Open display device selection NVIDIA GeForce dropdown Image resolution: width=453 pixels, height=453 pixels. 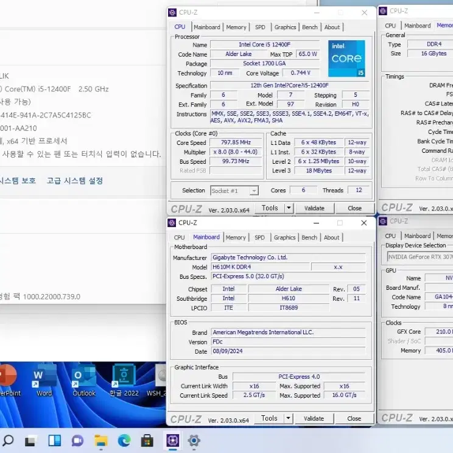point(420,257)
